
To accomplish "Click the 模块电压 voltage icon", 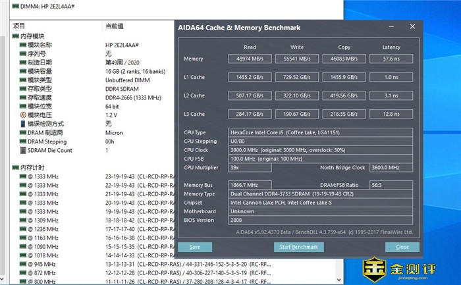I will (23, 115).
